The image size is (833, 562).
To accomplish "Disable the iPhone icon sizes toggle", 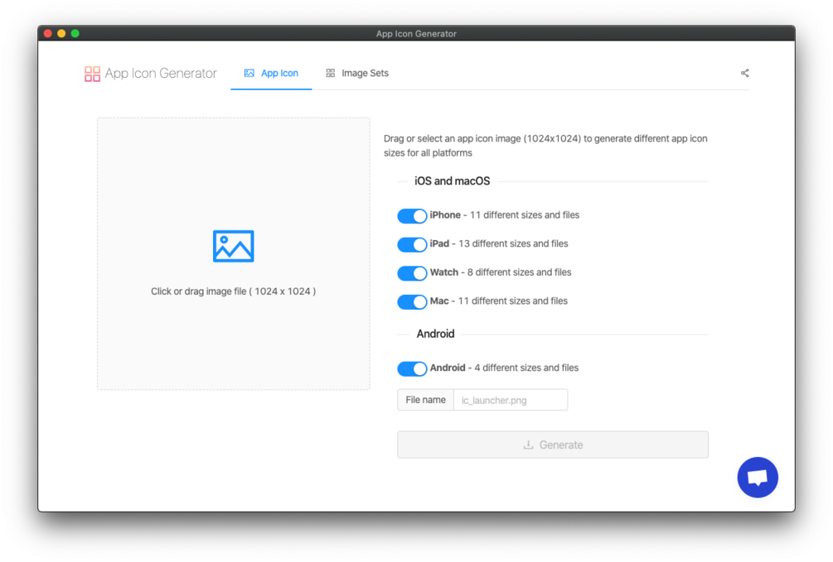I will (x=412, y=216).
